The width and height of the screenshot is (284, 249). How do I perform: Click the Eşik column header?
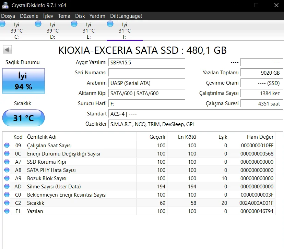click(214, 137)
